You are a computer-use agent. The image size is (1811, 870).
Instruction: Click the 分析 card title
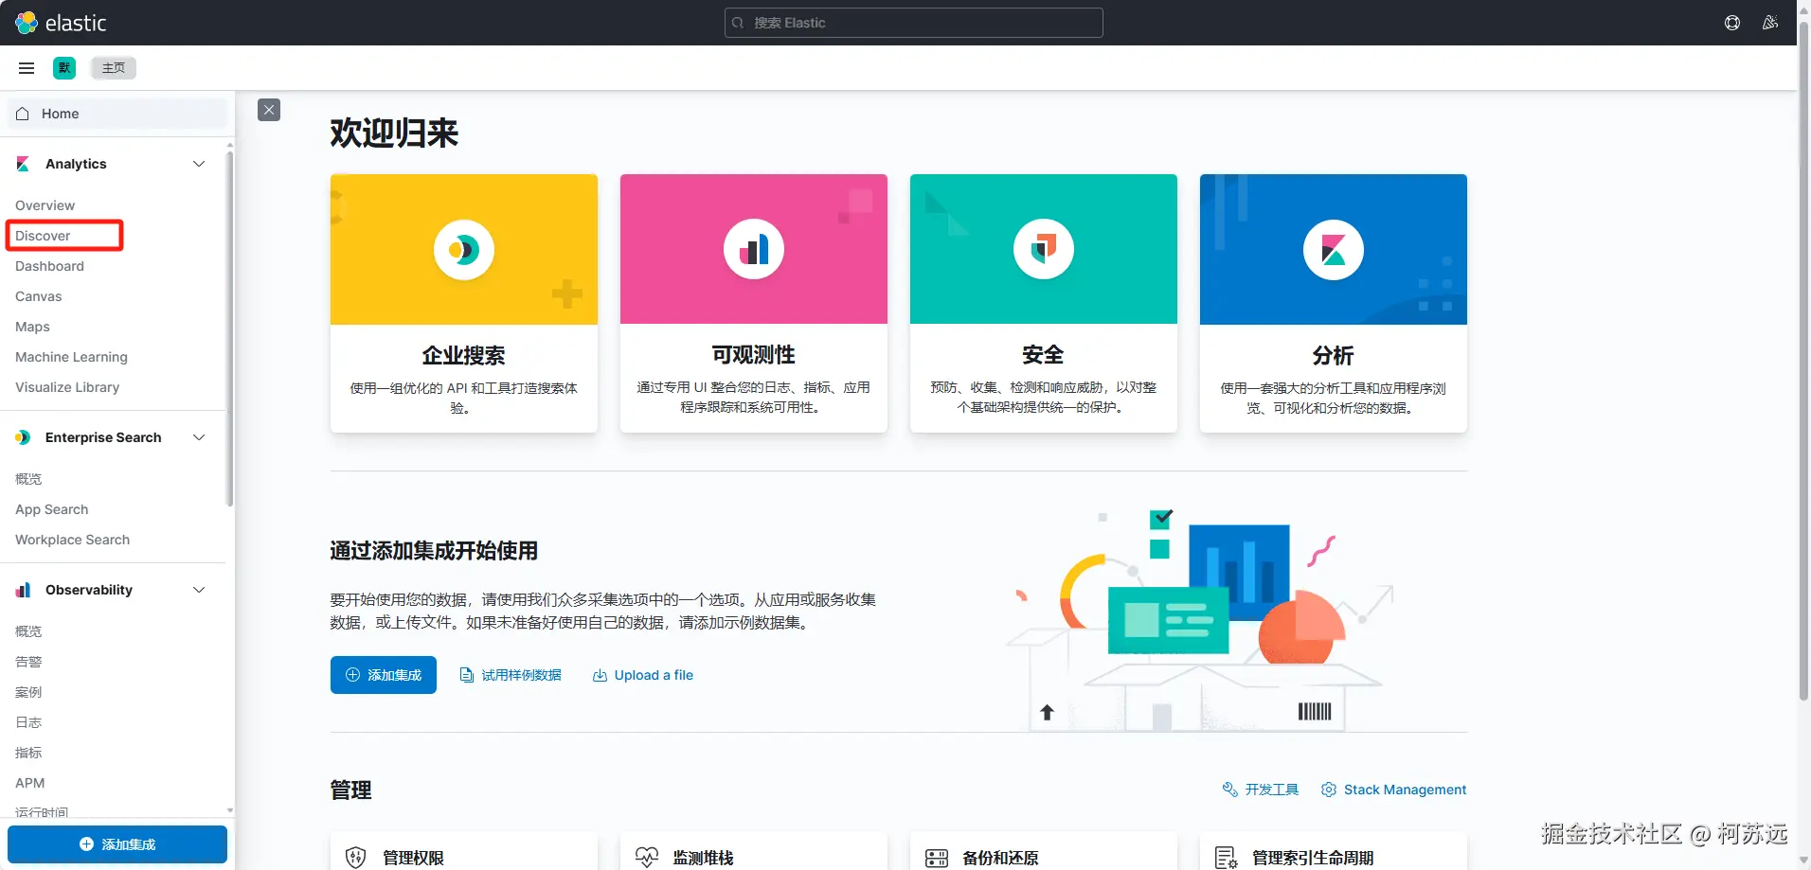tap(1334, 355)
